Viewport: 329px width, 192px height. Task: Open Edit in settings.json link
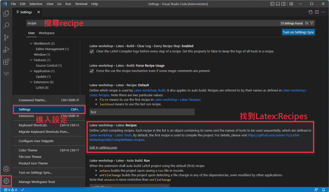point(103,147)
